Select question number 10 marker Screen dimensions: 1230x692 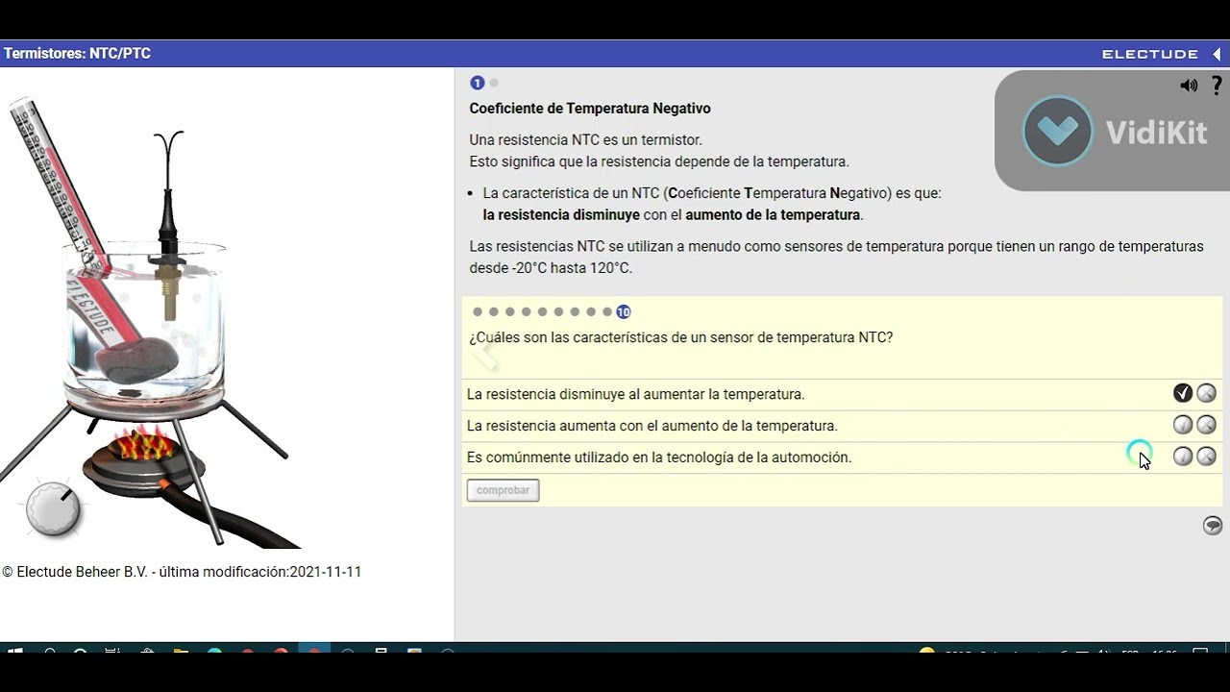pos(624,311)
